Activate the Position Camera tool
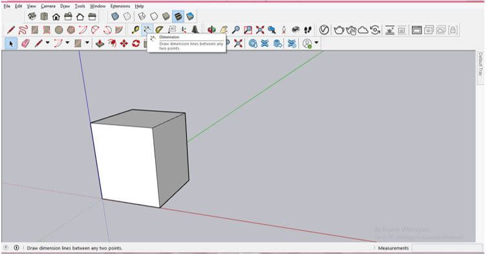 tap(283, 30)
